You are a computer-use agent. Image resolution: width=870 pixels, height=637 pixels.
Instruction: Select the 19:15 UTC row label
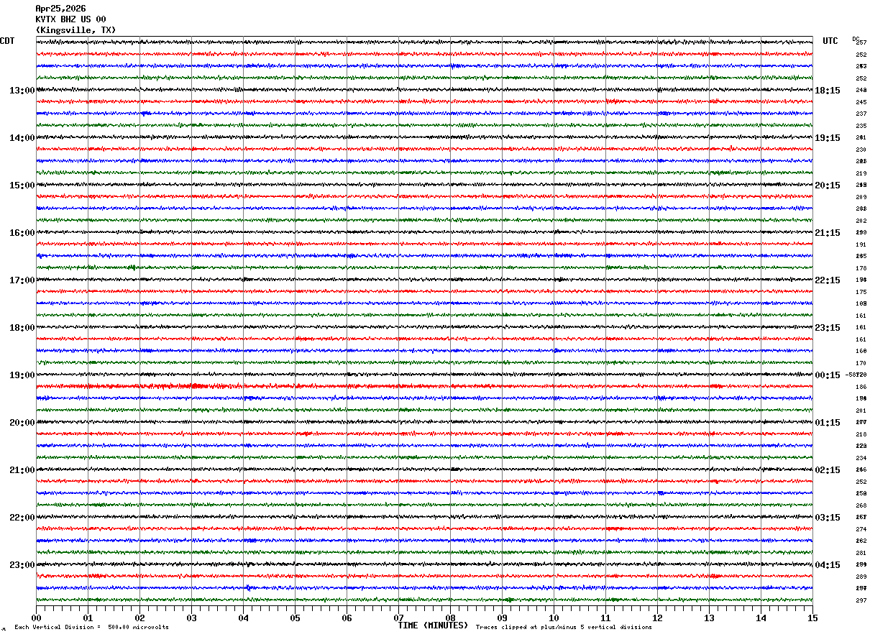pos(828,138)
